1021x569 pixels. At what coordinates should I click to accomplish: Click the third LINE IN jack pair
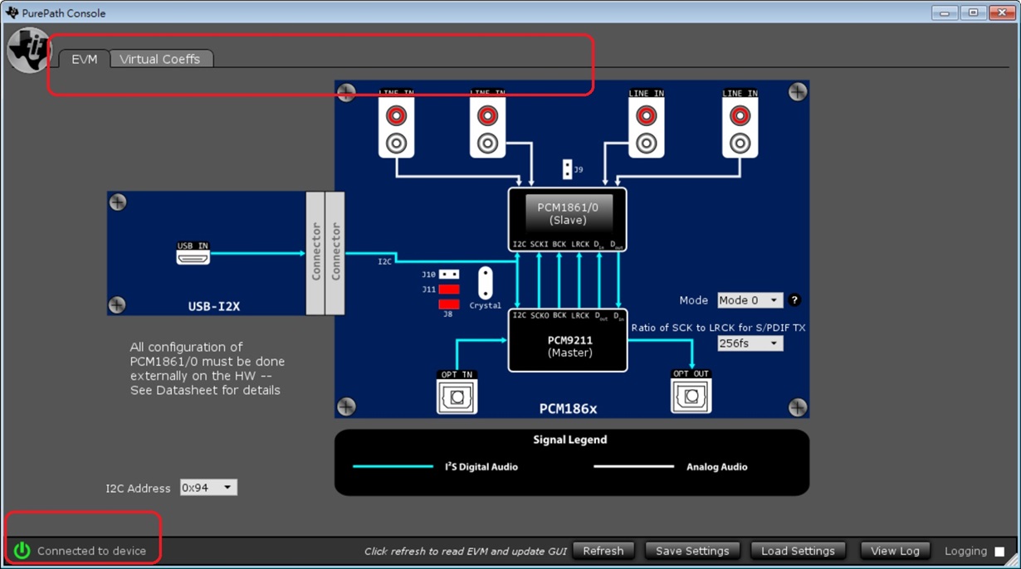pos(647,128)
